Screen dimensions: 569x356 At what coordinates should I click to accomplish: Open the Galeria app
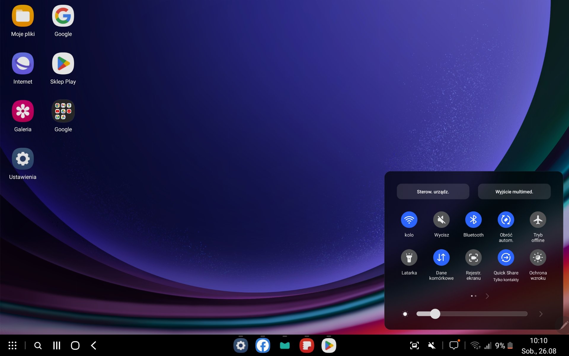coord(23,111)
